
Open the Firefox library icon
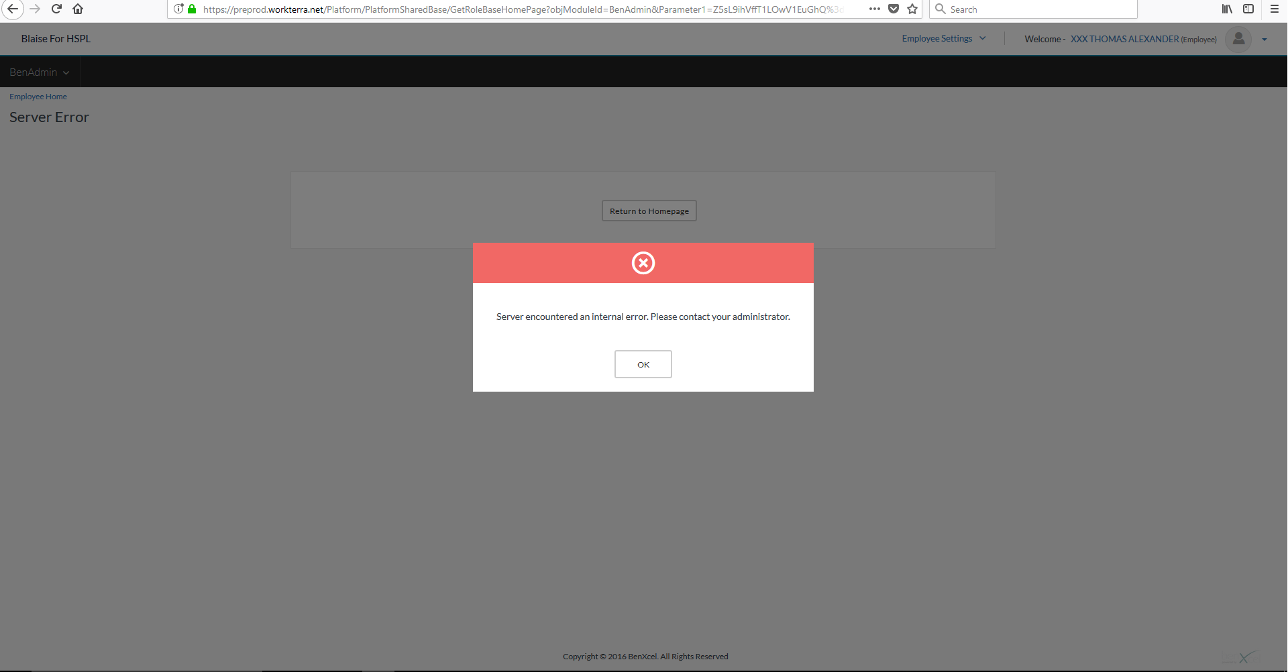(1227, 9)
